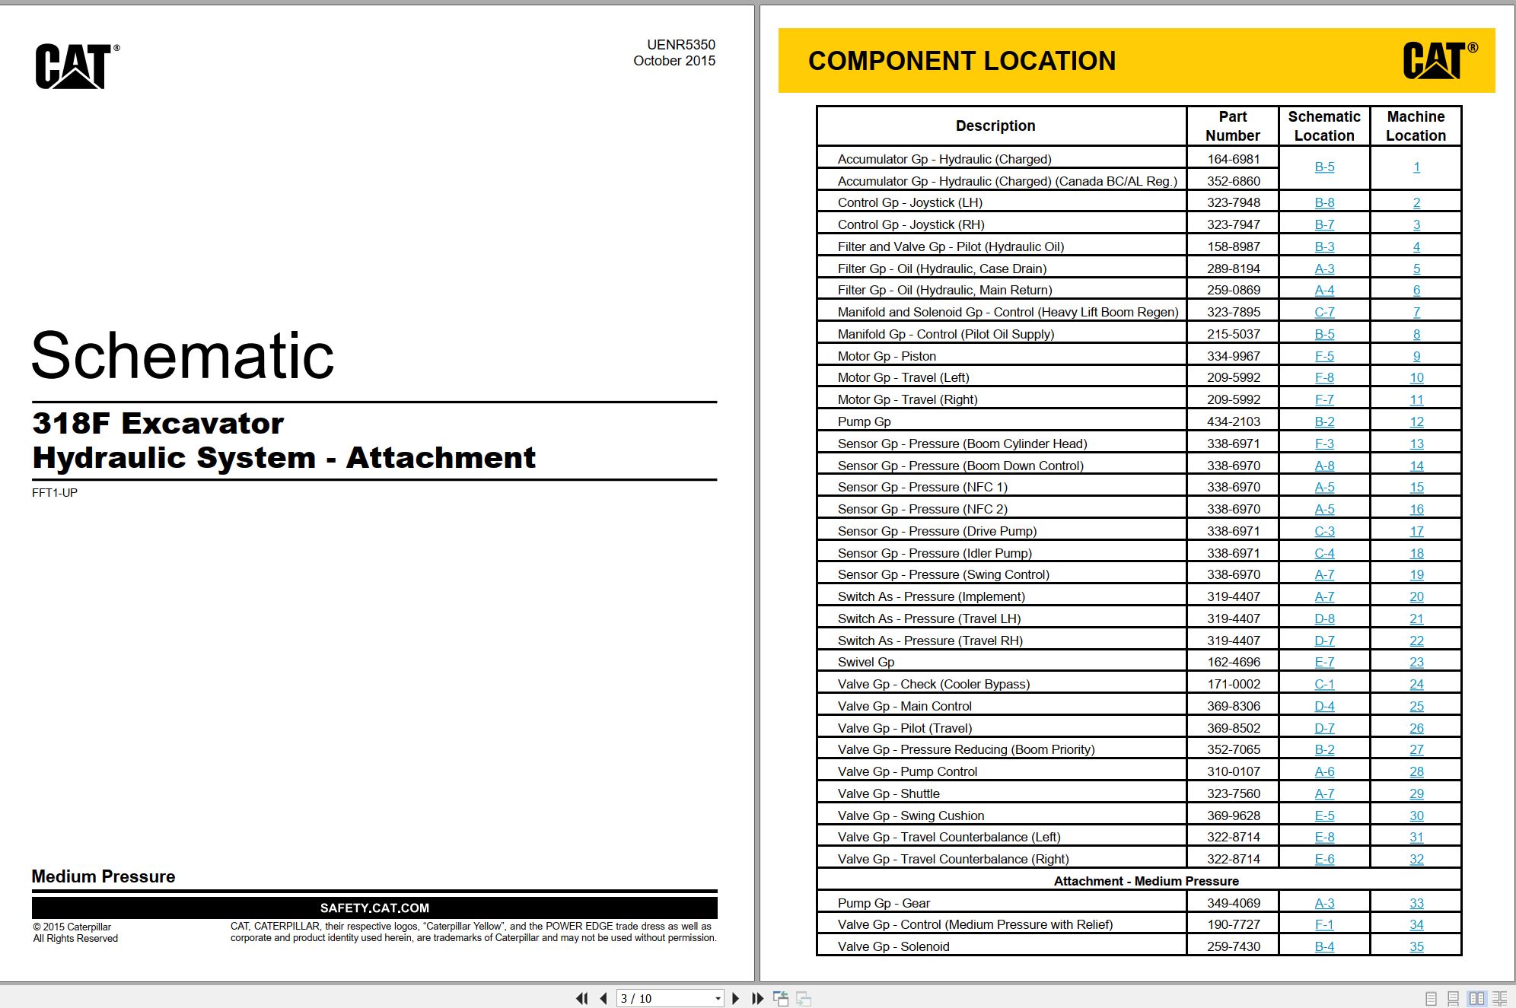1516x1008 pixels.
Task: Go to the next page
Action: [x=735, y=998]
